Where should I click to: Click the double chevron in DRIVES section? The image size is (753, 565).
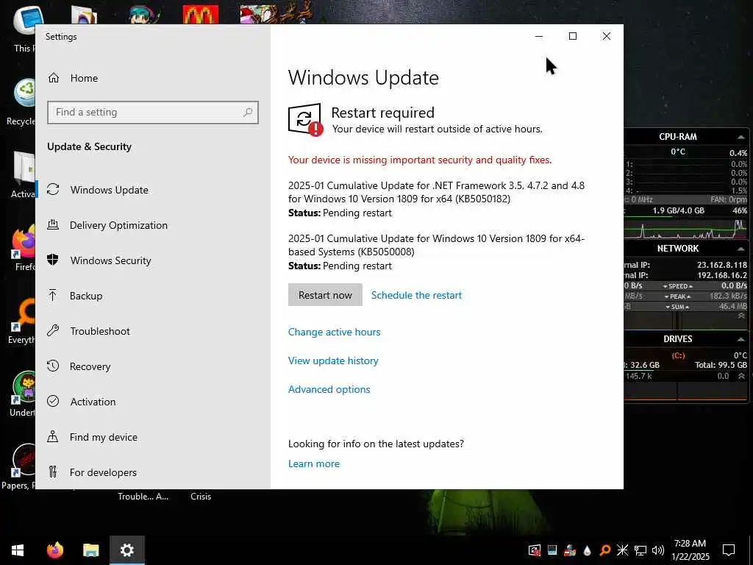pos(741,376)
